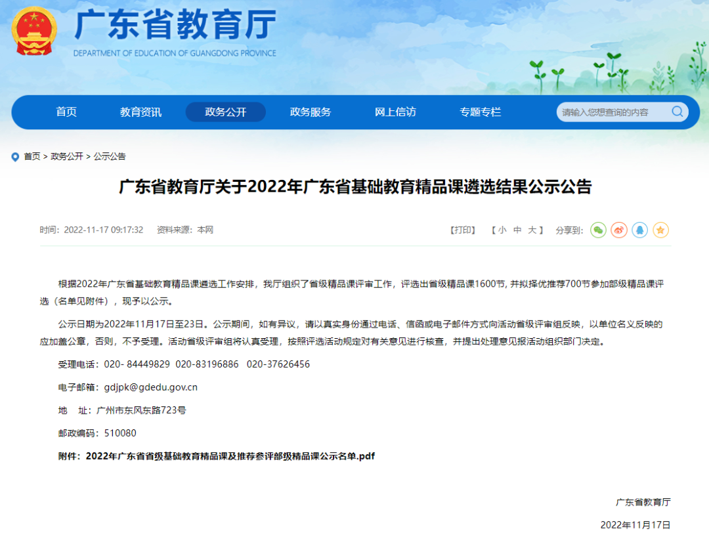Open the 网上信访 menu item
The image size is (709, 541).
tap(395, 112)
